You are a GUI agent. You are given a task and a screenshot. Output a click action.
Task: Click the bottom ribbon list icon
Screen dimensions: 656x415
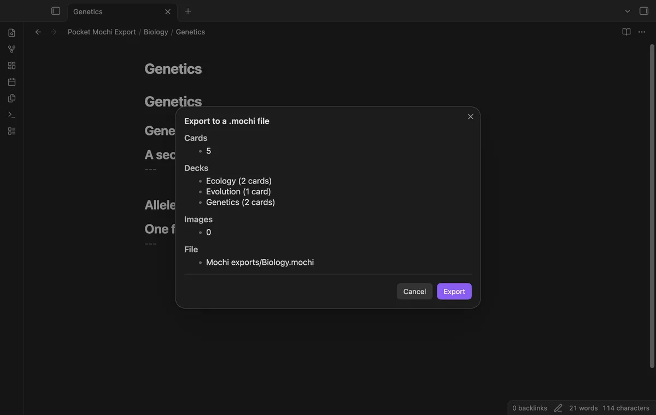click(x=11, y=131)
